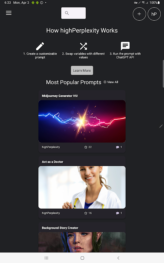Image resolution: width=164 pixels, height=263 pixels.
Task: Tap the Android recent apps button
Action: pos(46,258)
